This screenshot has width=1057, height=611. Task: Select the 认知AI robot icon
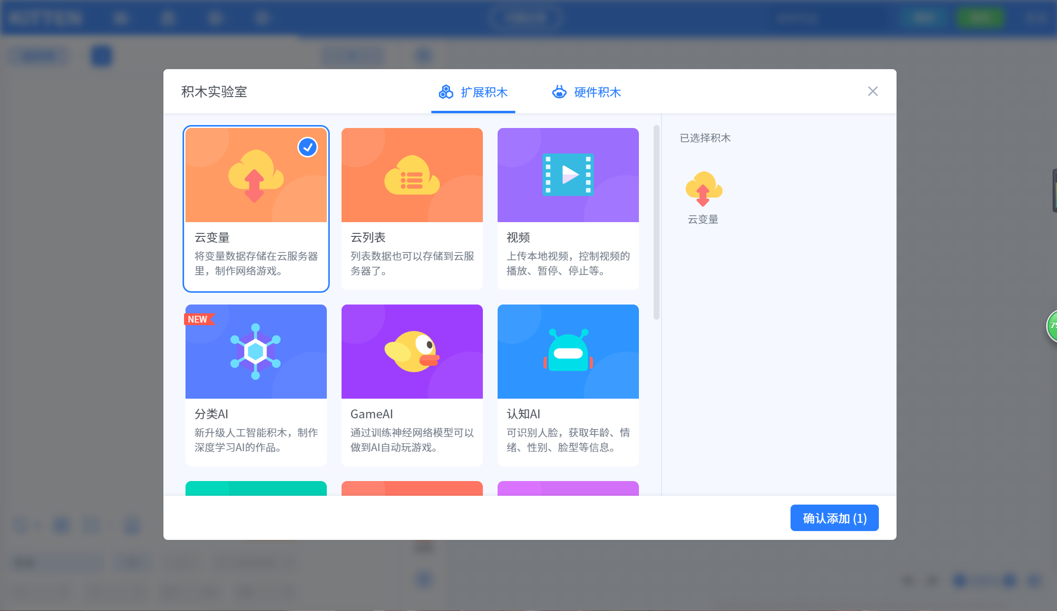(568, 350)
